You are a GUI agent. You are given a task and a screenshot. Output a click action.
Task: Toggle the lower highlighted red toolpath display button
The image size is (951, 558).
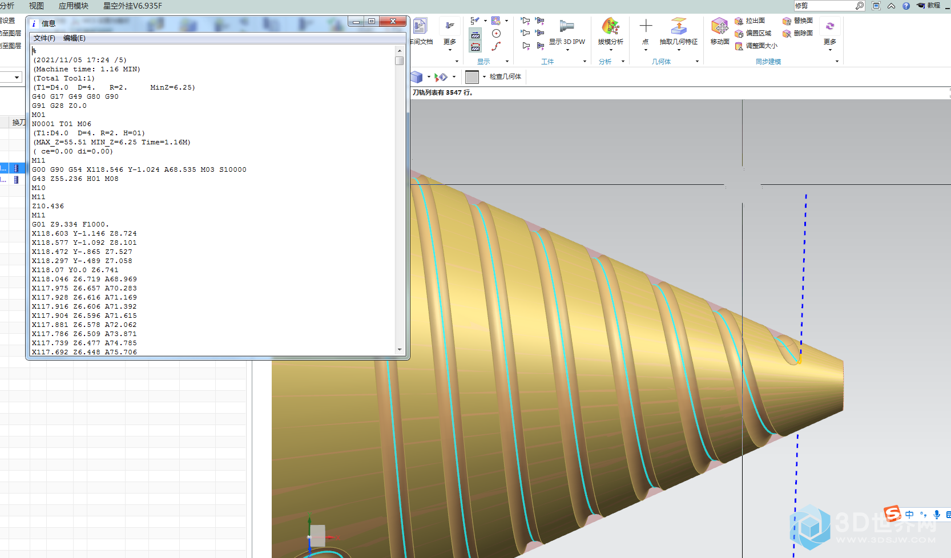(475, 47)
